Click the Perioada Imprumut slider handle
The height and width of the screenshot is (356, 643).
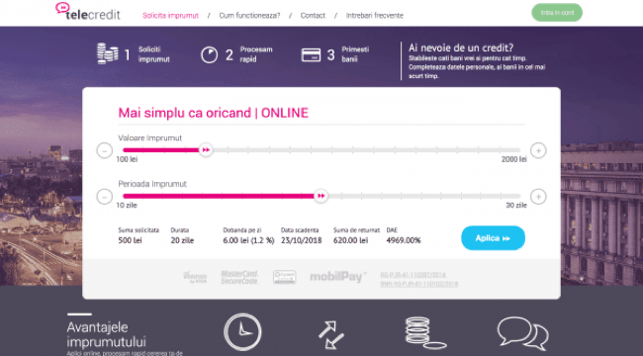(321, 196)
